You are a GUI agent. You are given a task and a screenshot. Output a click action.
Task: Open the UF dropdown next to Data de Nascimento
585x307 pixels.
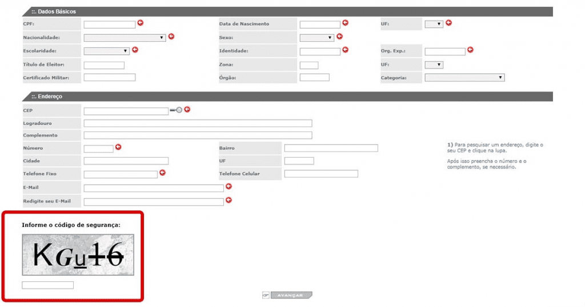point(434,24)
